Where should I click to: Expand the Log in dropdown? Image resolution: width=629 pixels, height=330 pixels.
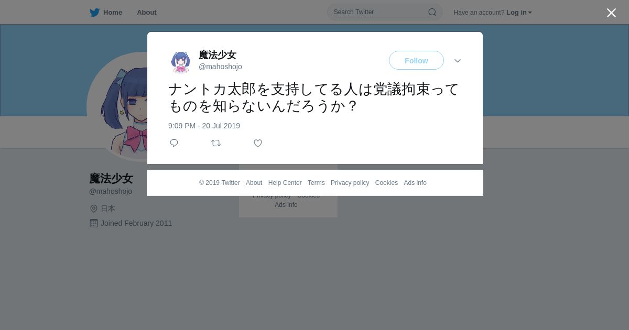tap(519, 13)
